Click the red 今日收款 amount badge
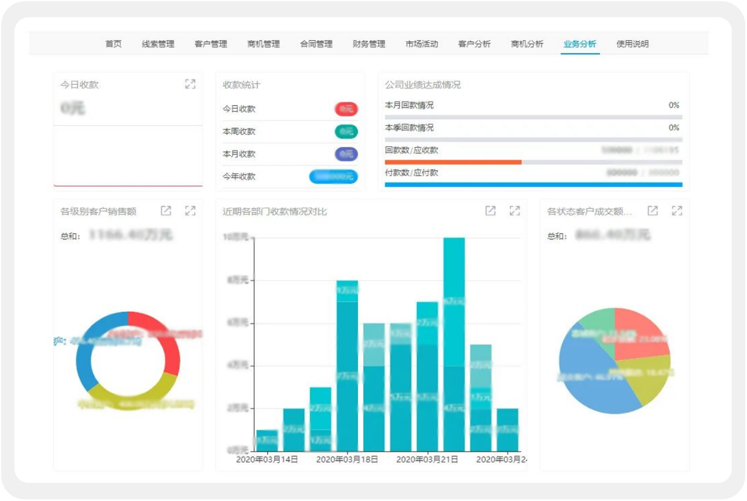The height and width of the screenshot is (501, 747). [346, 109]
